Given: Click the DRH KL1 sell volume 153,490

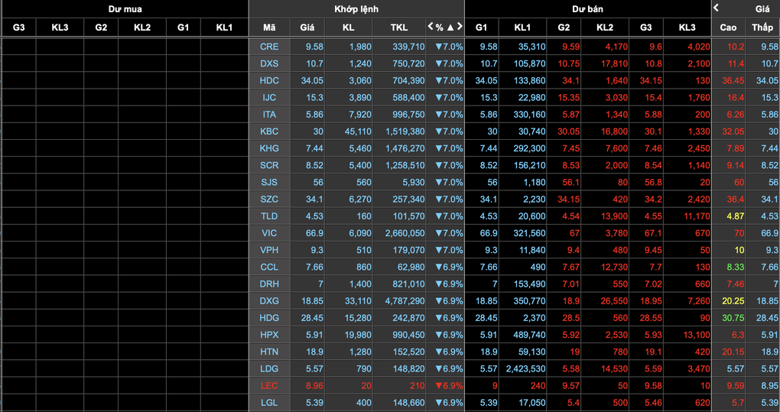Looking at the screenshot, I should [529, 284].
